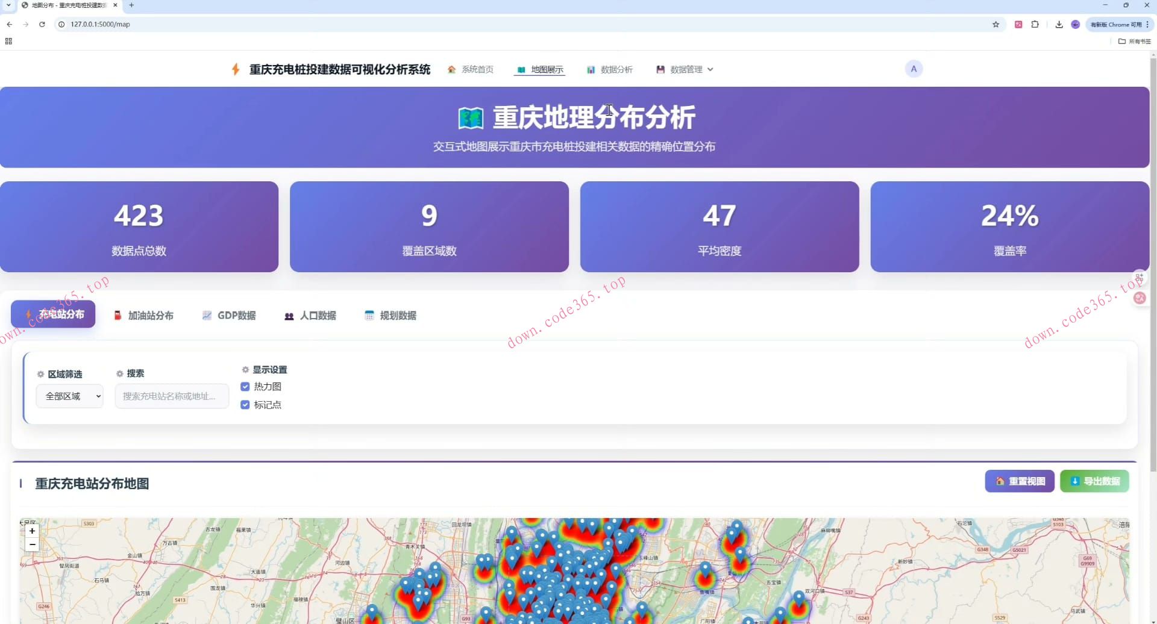Click the charging station search input field
Screen dimensions: 1157x624
172,396
